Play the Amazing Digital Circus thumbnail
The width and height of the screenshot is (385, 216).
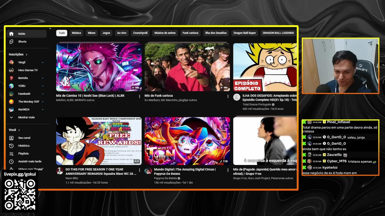coord(187,141)
